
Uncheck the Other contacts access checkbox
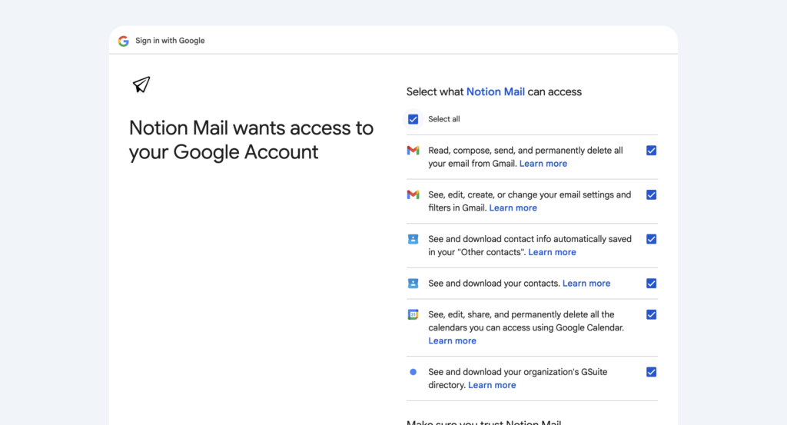(x=651, y=239)
